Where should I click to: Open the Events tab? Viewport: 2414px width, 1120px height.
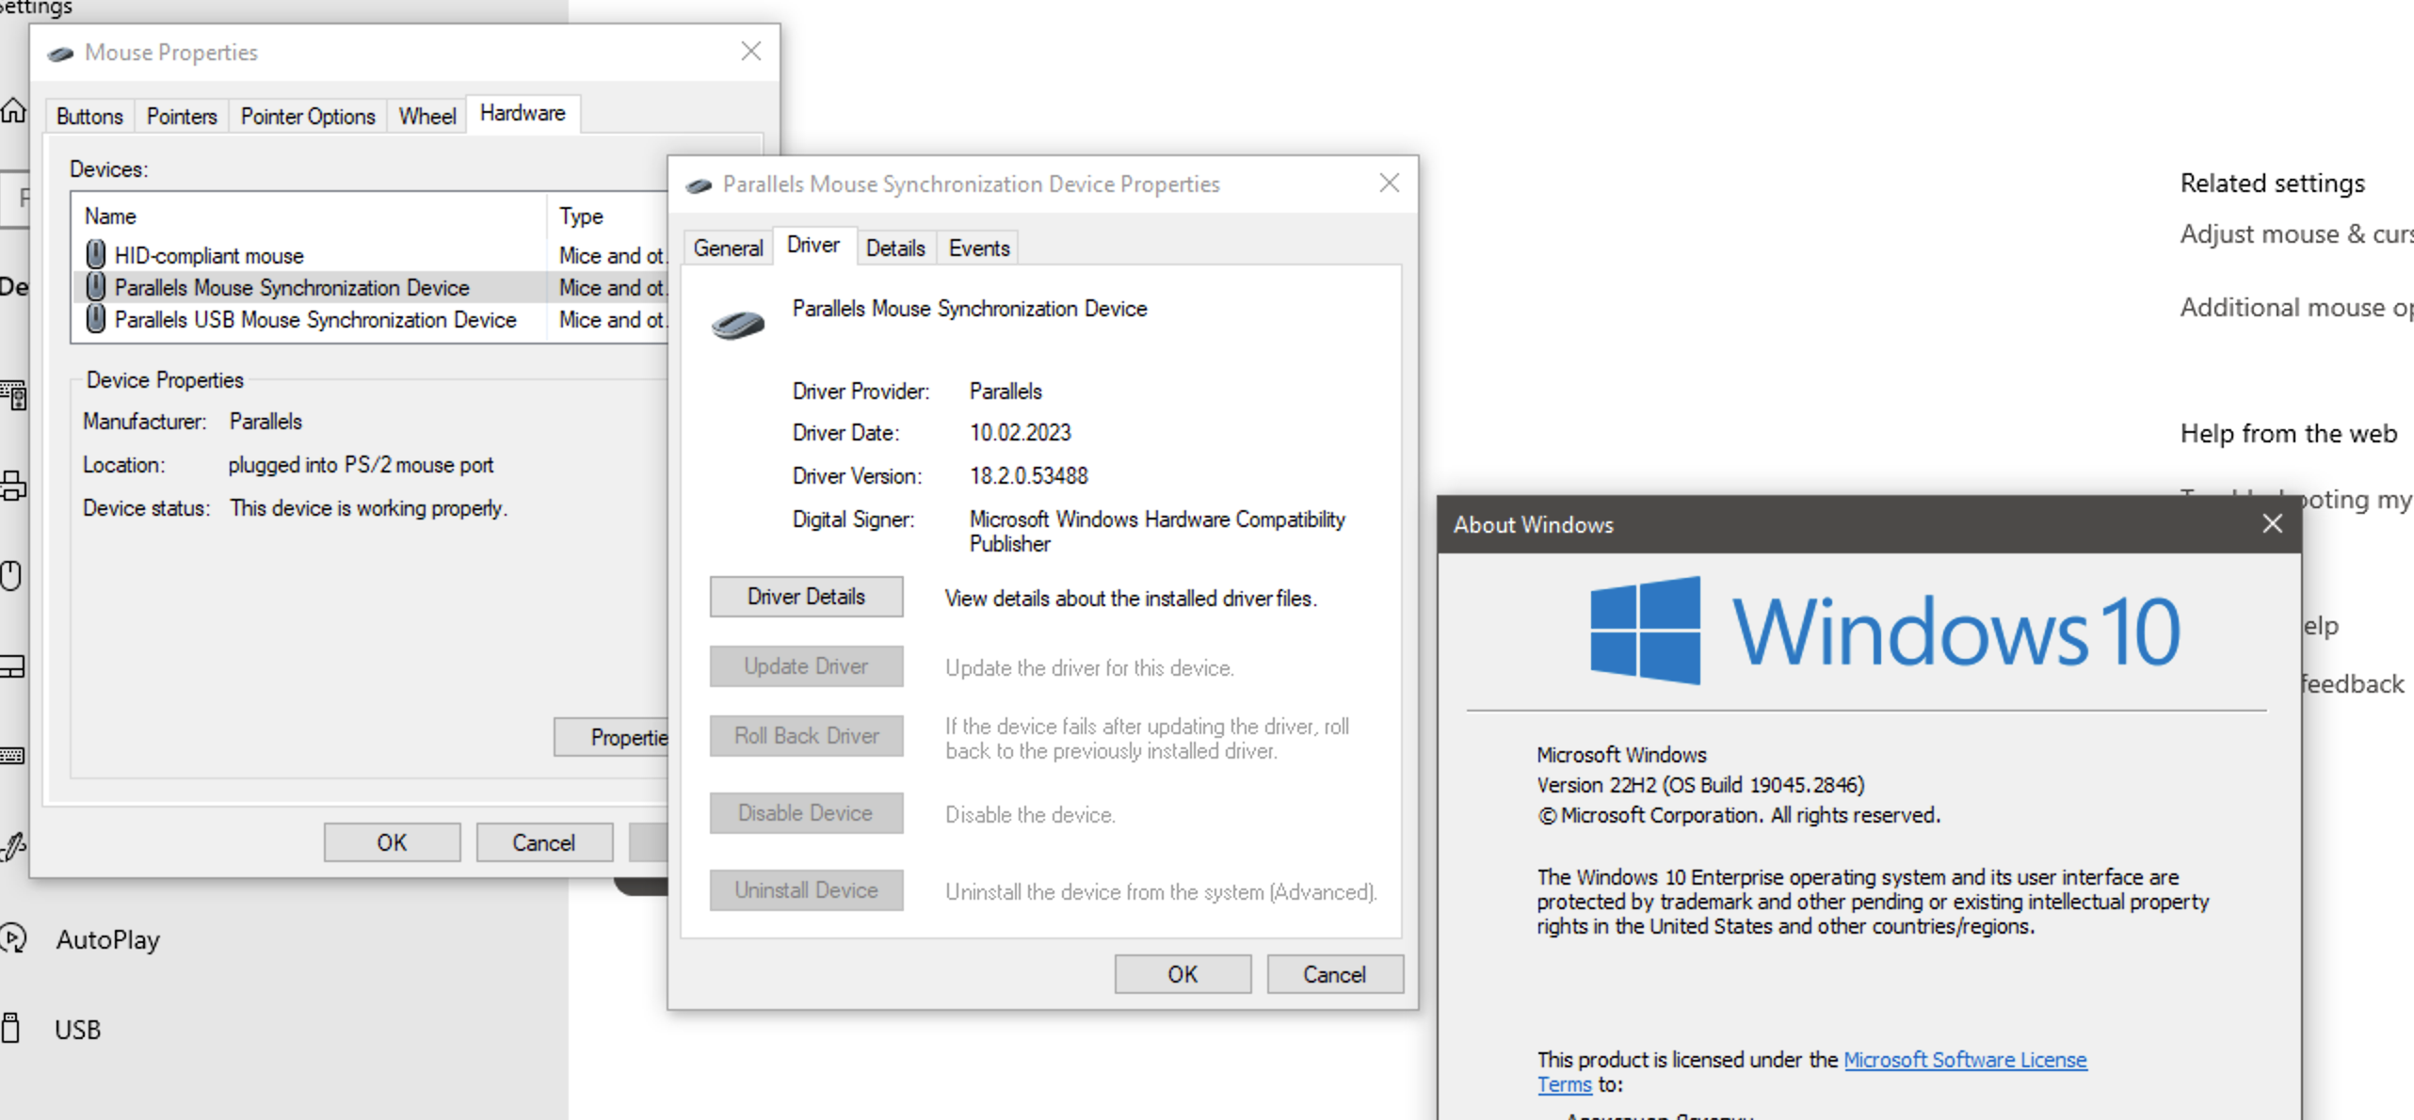pyautogui.click(x=978, y=248)
